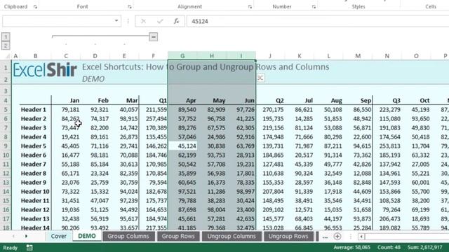Select row 5 header
Screen dimensions: 449x252
(6, 110)
